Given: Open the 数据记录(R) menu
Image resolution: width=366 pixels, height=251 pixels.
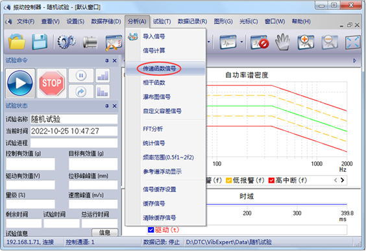Looking at the screenshot, I should tap(192, 21).
